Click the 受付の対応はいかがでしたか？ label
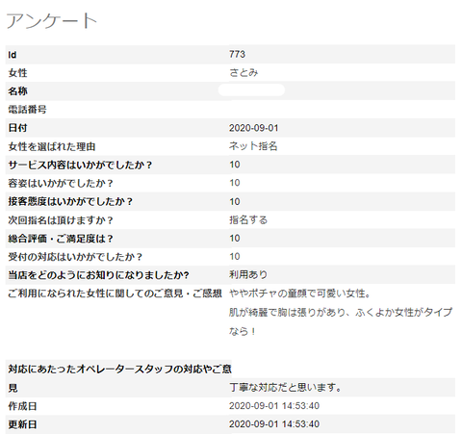Screen dimensions: 462x434 pyautogui.click(x=75, y=257)
